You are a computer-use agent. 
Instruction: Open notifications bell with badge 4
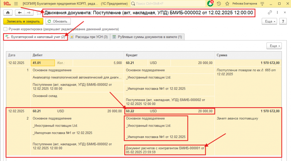pyautogui.click(x=210, y=3)
